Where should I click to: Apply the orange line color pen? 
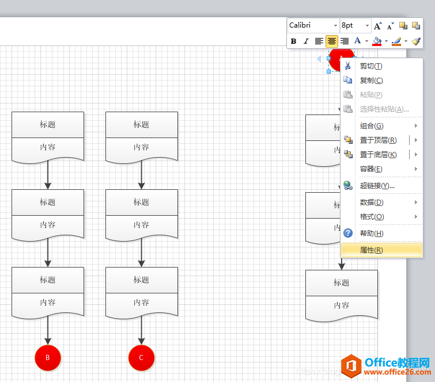[396, 41]
